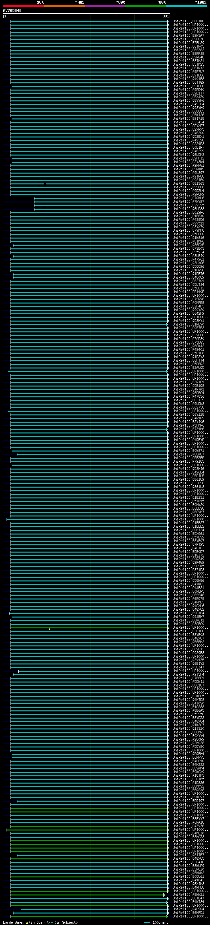Image resolution: width=210 pixels, height=925 pixels.
Task: Select hit label UniRef100_Q4U904
Action: pyautogui.click(x=188, y=909)
